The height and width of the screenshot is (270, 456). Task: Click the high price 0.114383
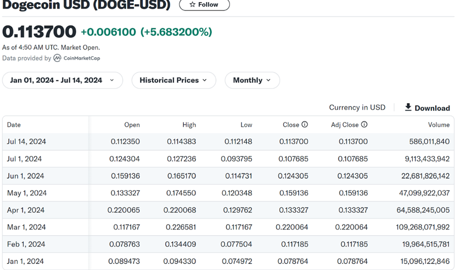click(x=181, y=142)
